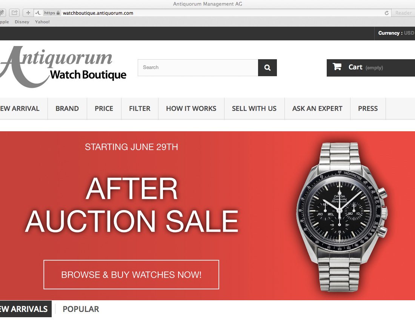Click the share icon in browser toolbar
415x324 pixels.
pyautogui.click(x=15, y=13)
